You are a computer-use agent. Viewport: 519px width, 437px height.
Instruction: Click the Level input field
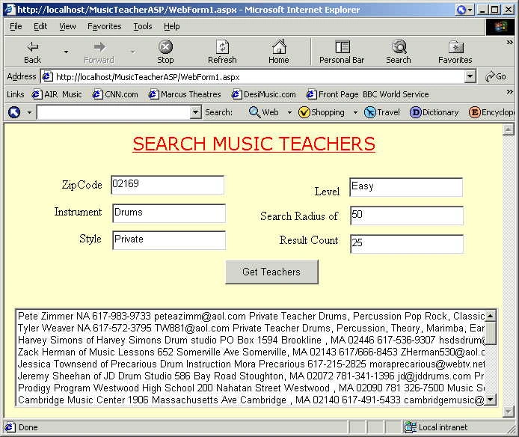coord(406,187)
